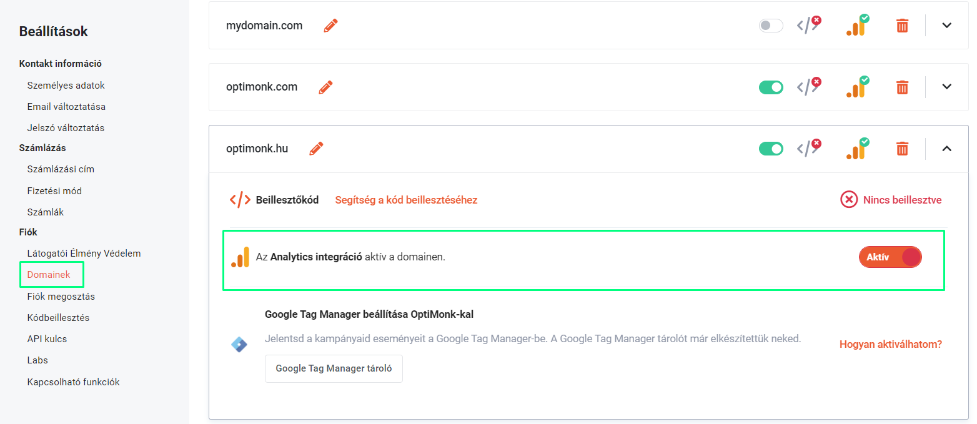Click the Google Tag Manager tároló button
This screenshot has height=424, width=977.
[x=334, y=368]
